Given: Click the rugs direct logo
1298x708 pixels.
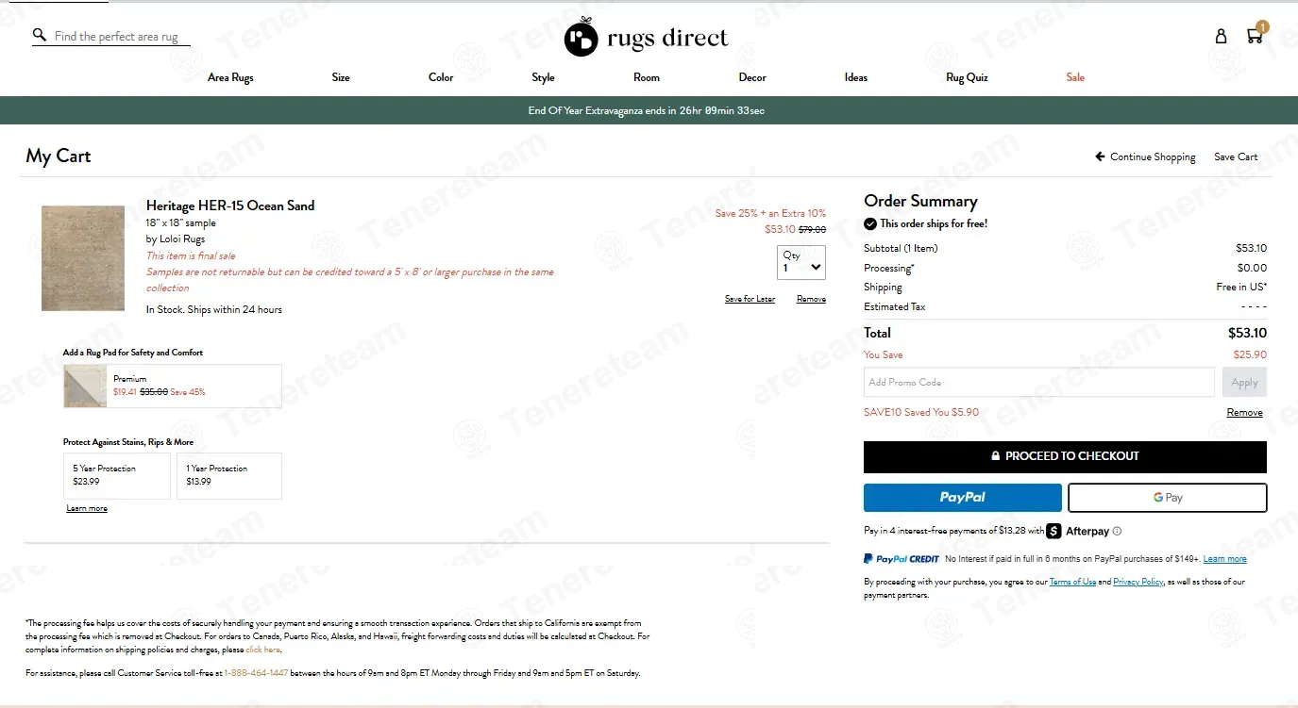Looking at the screenshot, I should pos(647,38).
